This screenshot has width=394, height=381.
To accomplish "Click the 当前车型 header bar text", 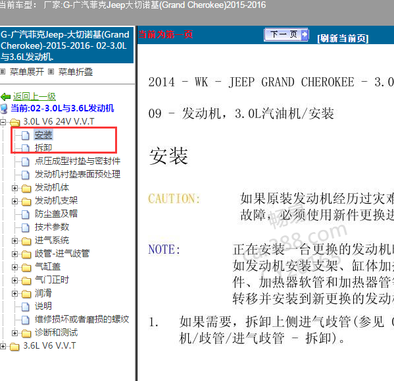I will pyautogui.click(x=133, y=5).
